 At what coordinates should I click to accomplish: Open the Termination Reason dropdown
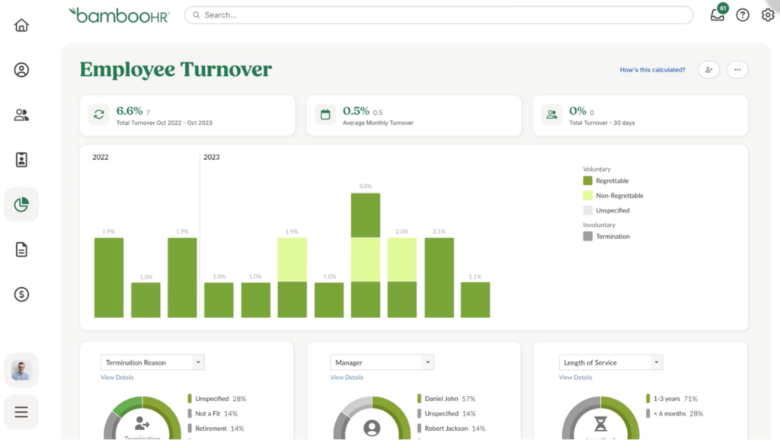(x=152, y=362)
